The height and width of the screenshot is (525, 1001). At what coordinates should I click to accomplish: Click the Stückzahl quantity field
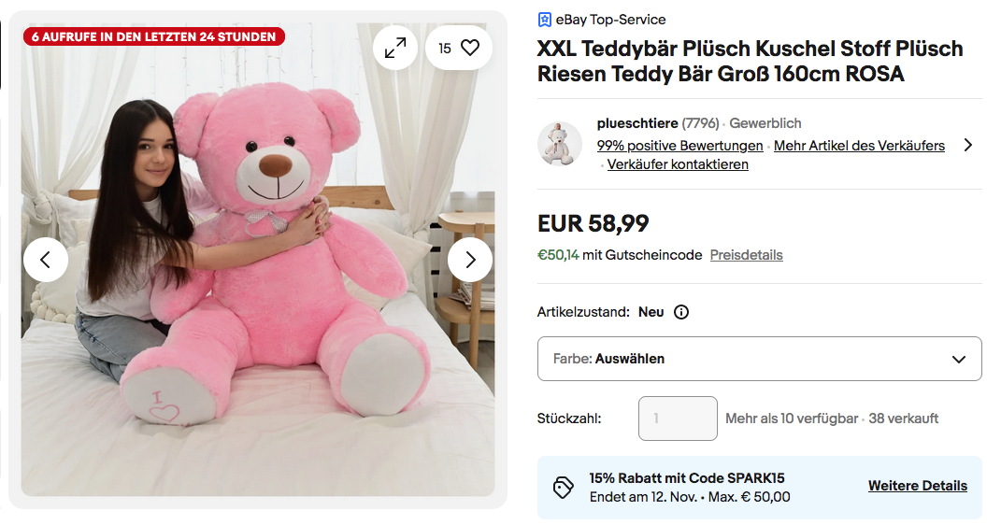[678, 419]
